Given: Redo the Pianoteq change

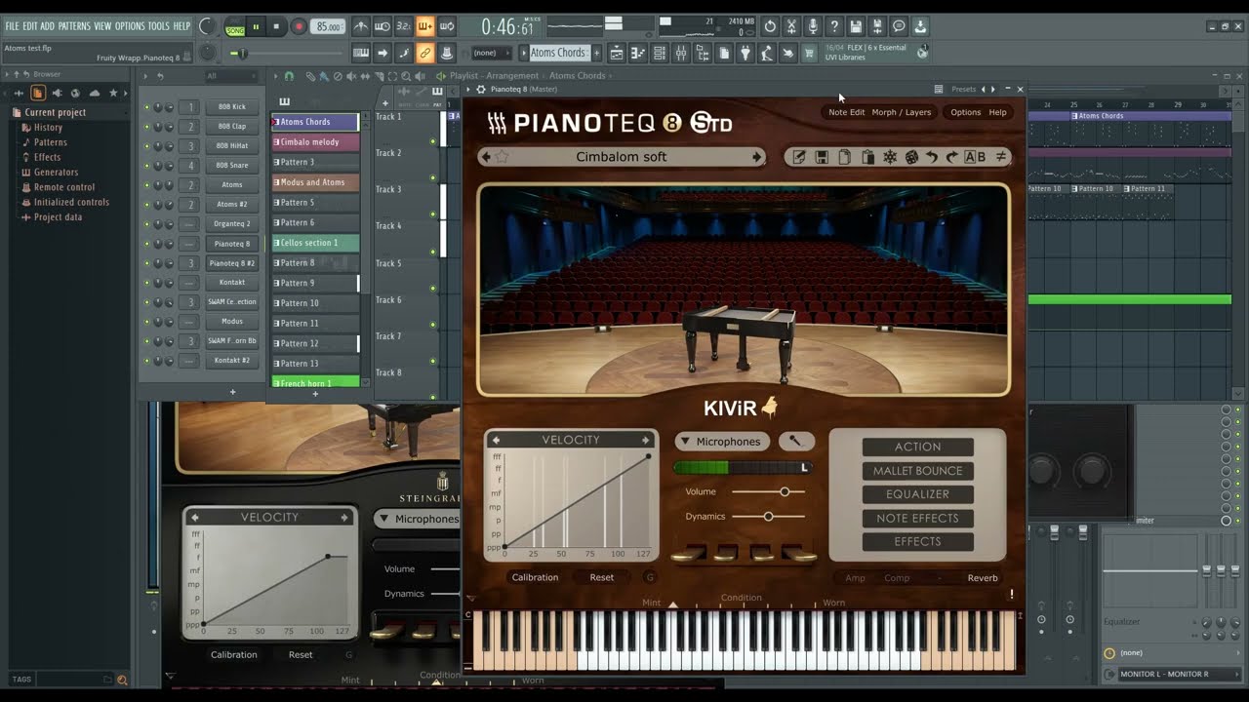Looking at the screenshot, I should pos(952,157).
